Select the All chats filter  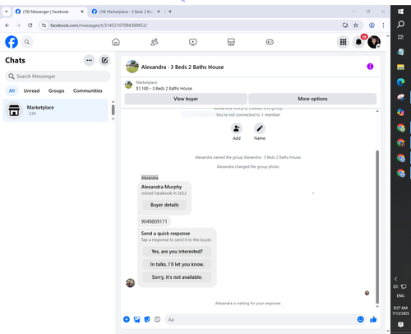[12, 90]
